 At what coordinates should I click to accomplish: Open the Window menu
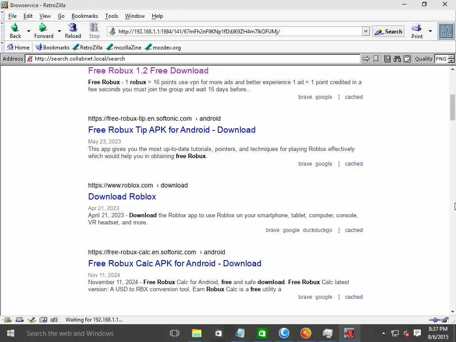point(134,16)
